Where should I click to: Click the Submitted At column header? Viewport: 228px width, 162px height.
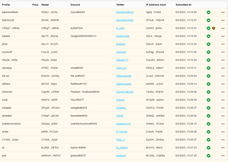coord(183,5)
